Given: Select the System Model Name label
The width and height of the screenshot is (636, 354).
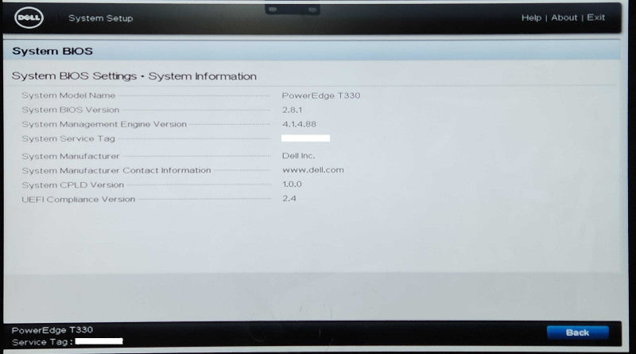Looking at the screenshot, I should coord(68,95).
